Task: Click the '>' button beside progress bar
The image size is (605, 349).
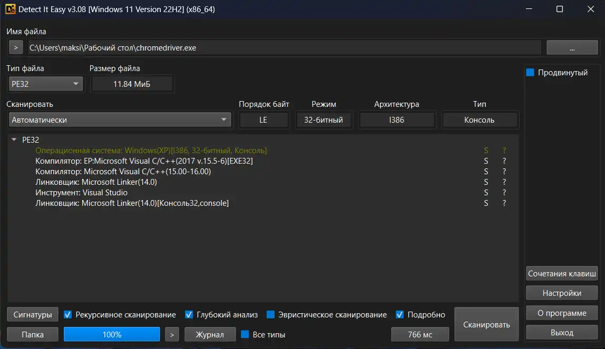Action: (x=172, y=334)
